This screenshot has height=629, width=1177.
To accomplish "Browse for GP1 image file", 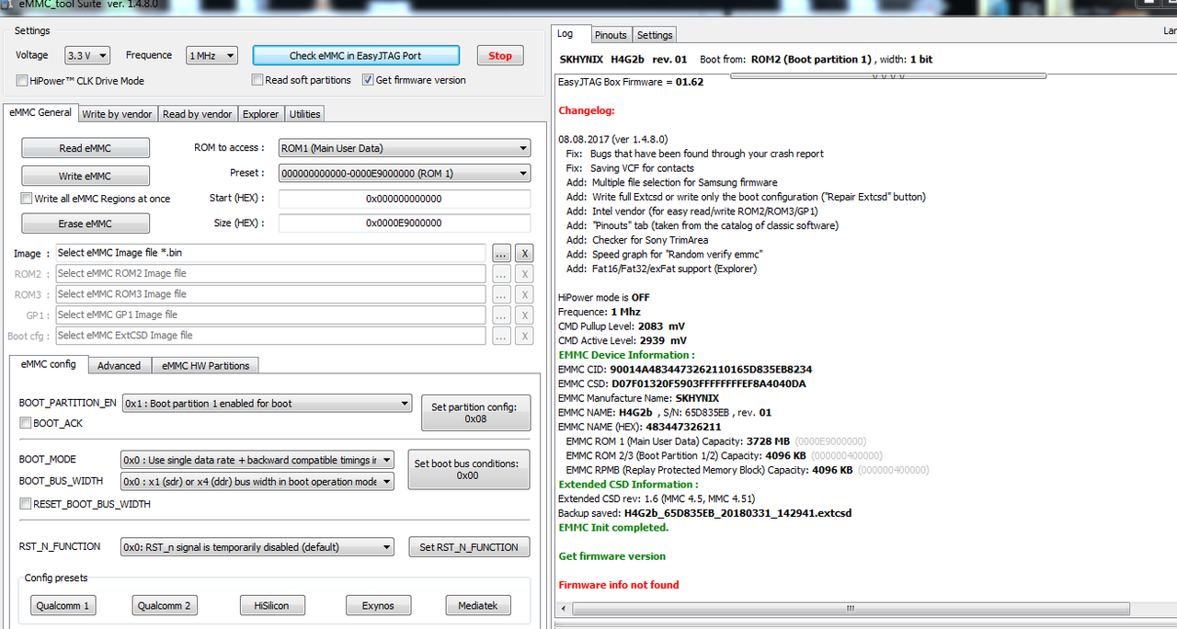I will point(501,315).
